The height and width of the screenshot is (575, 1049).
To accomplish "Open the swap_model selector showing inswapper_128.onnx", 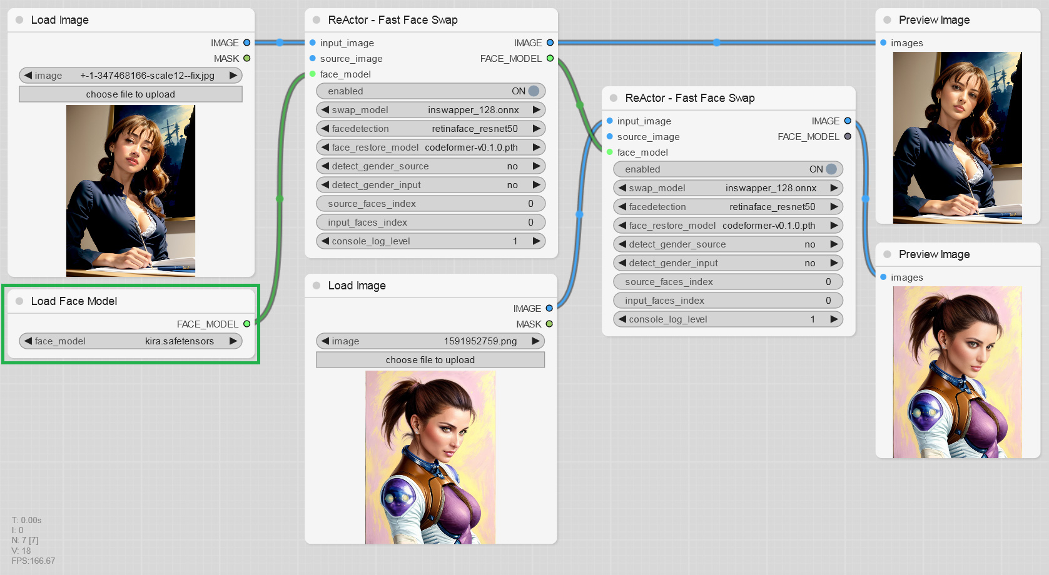I will [430, 109].
